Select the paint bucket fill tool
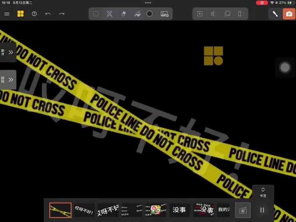This screenshot has width=296, height=222. (x=137, y=14)
